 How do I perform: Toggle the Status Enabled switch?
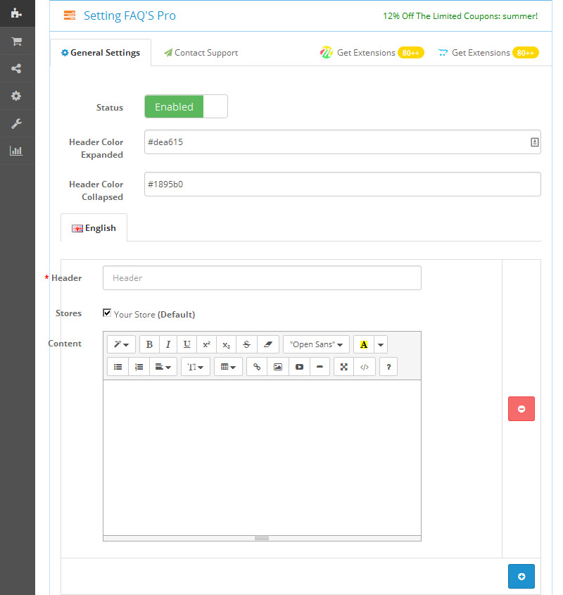[186, 107]
